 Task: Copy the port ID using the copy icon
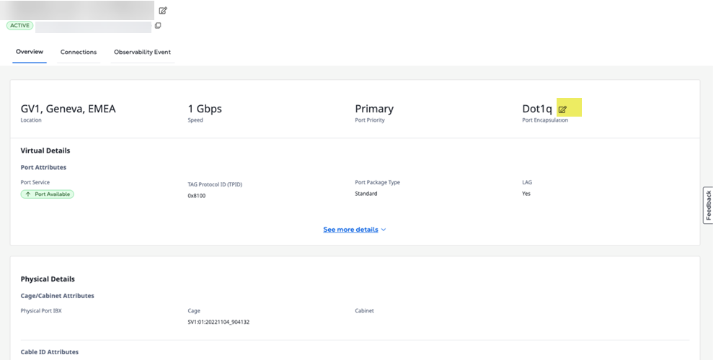coord(158,26)
